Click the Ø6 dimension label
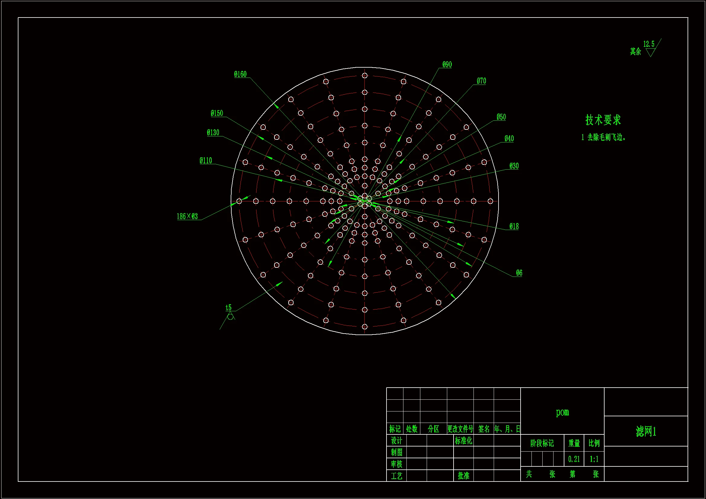 coord(519,273)
